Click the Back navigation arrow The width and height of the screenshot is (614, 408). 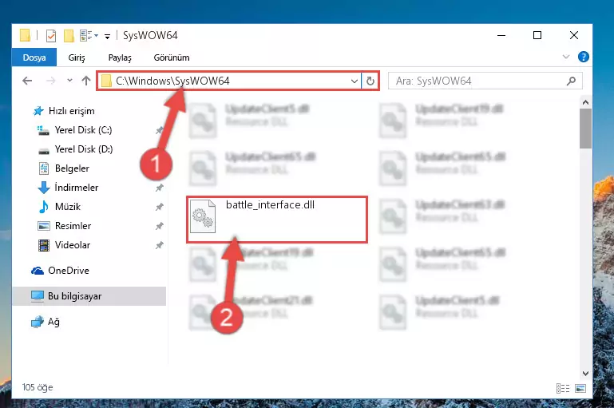[27, 81]
